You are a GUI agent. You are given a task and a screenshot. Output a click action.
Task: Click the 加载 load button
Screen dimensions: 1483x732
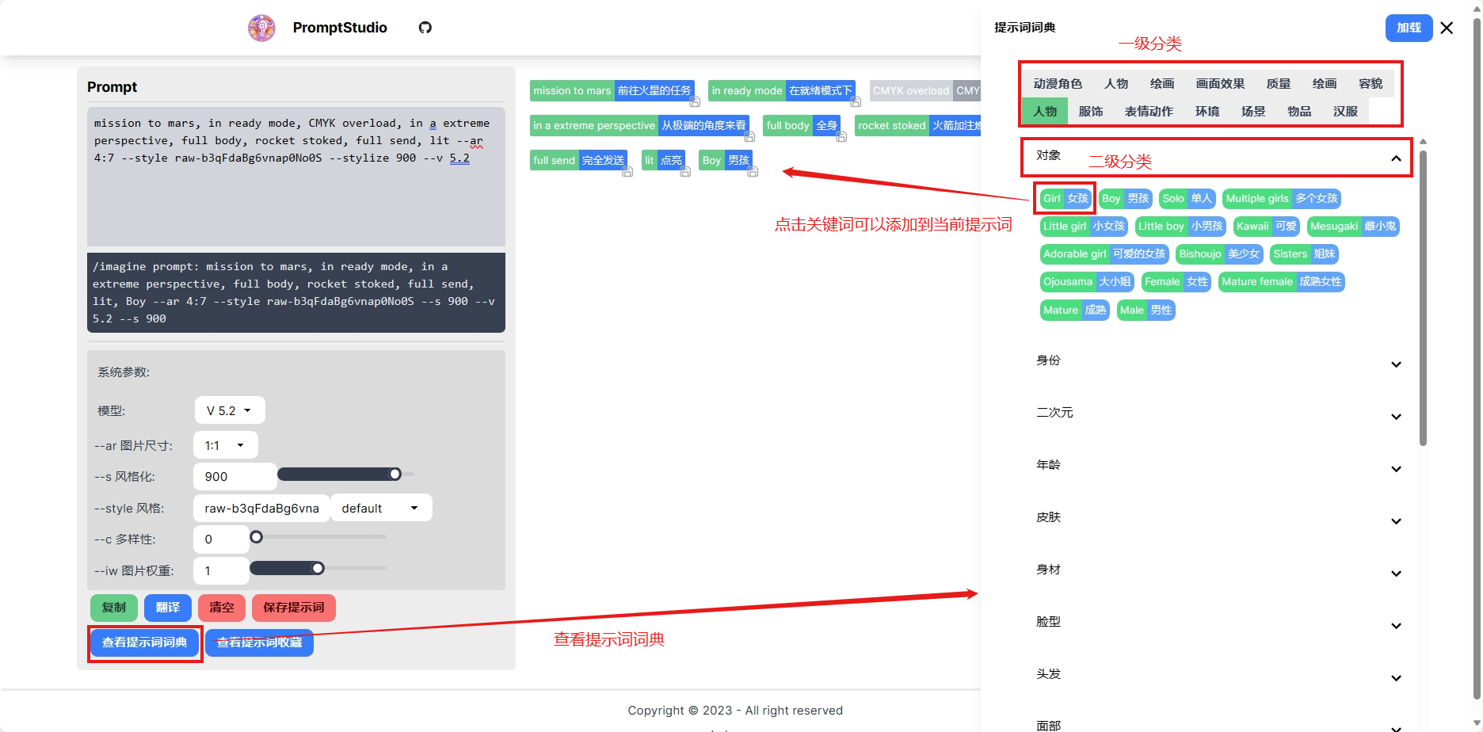click(x=1409, y=28)
